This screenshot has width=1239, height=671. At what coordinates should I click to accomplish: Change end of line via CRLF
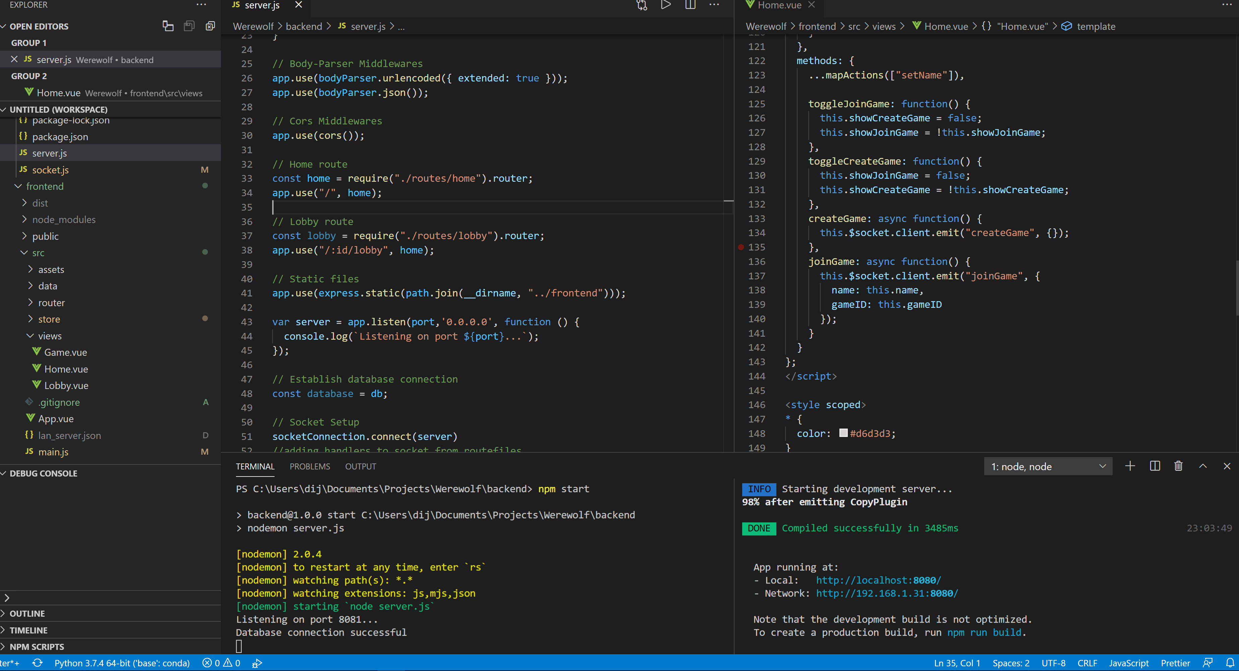(1087, 663)
